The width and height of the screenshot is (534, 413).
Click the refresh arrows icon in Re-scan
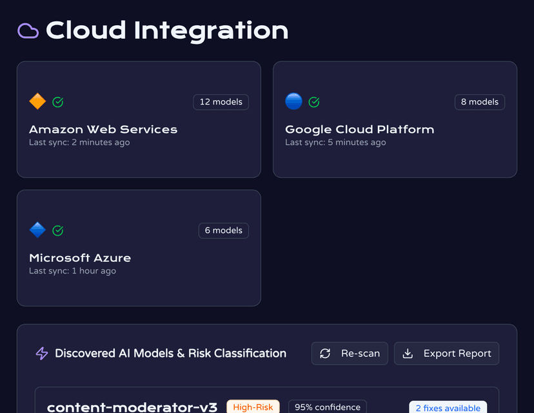325,354
